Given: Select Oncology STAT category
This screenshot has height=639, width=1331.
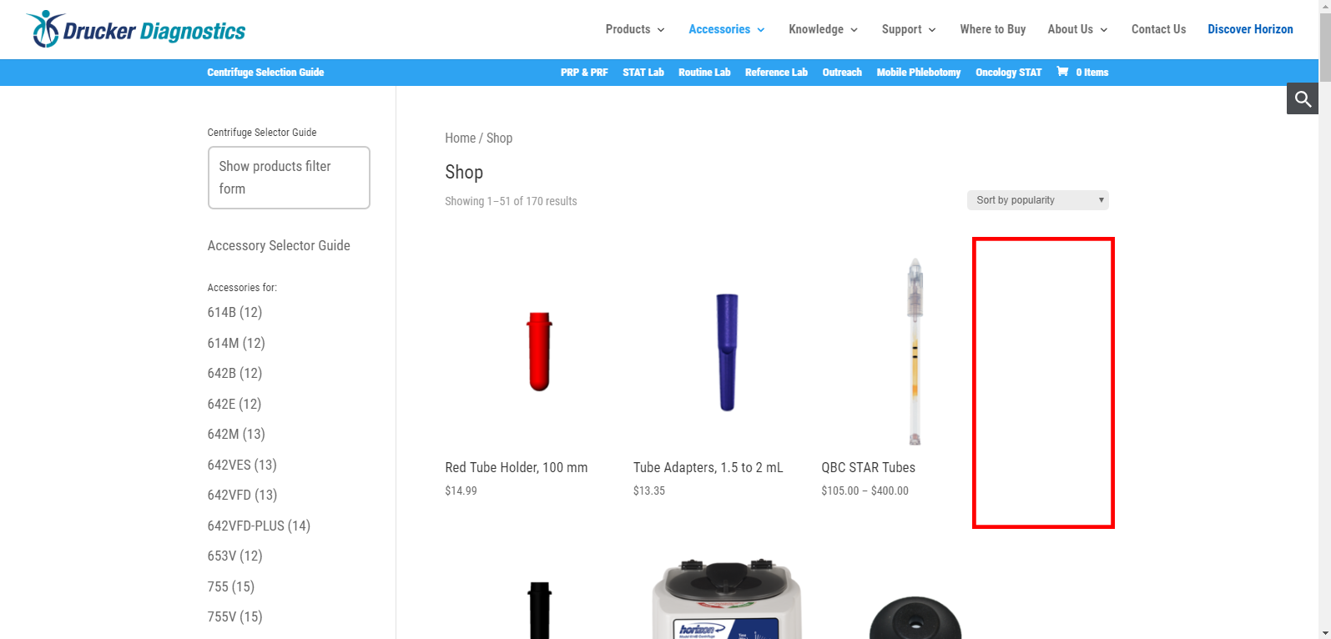Looking at the screenshot, I should (1009, 73).
